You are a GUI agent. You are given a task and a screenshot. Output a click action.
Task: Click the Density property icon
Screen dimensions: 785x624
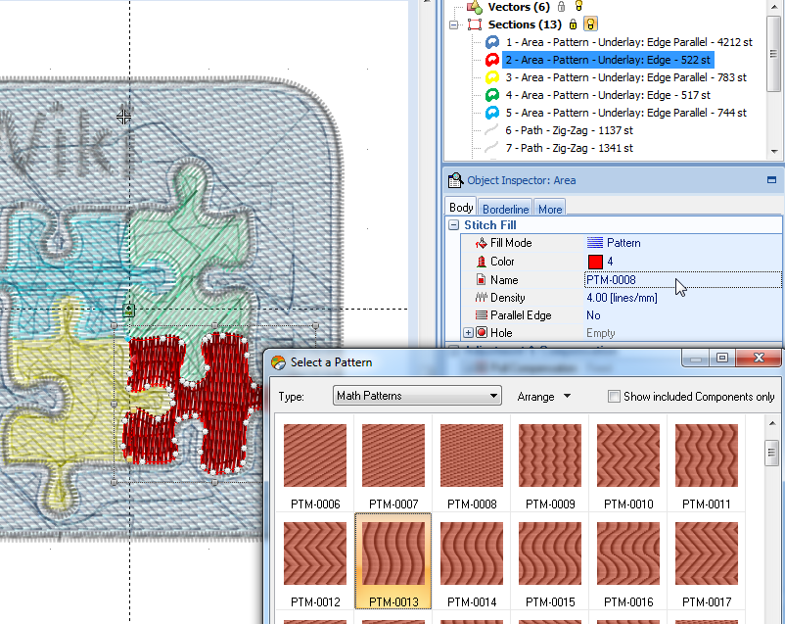[x=480, y=298]
